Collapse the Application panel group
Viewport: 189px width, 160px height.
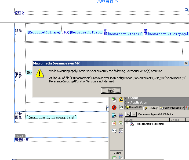(x=129, y=102)
